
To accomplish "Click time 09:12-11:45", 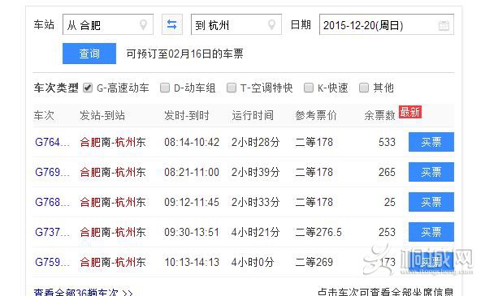I will pyautogui.click(x=192, y=202).
